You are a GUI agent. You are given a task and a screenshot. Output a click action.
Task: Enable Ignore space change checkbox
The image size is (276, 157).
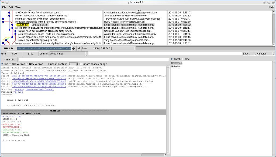pyautogui.click(x=81, y=64)
